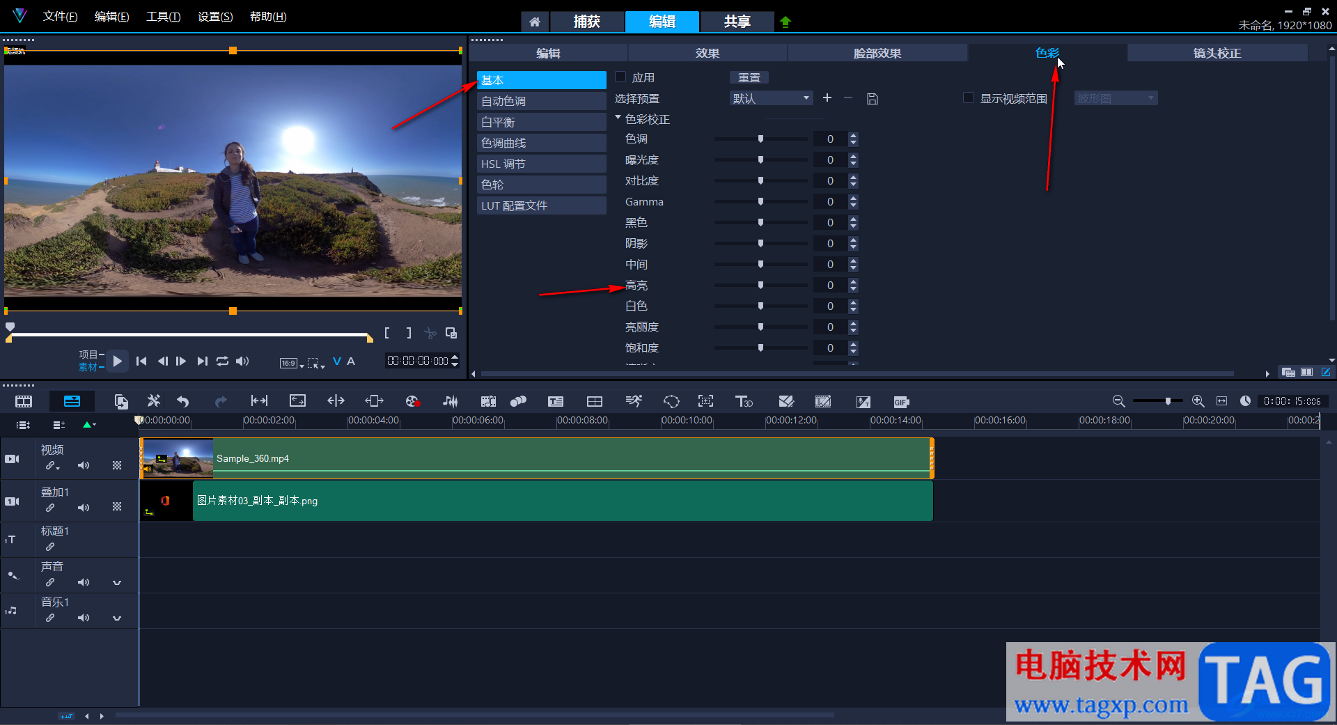The height and width of the screenshot is (725, 1337).
Task: Select 色调曲线 in color list
Action: [541, 143]
